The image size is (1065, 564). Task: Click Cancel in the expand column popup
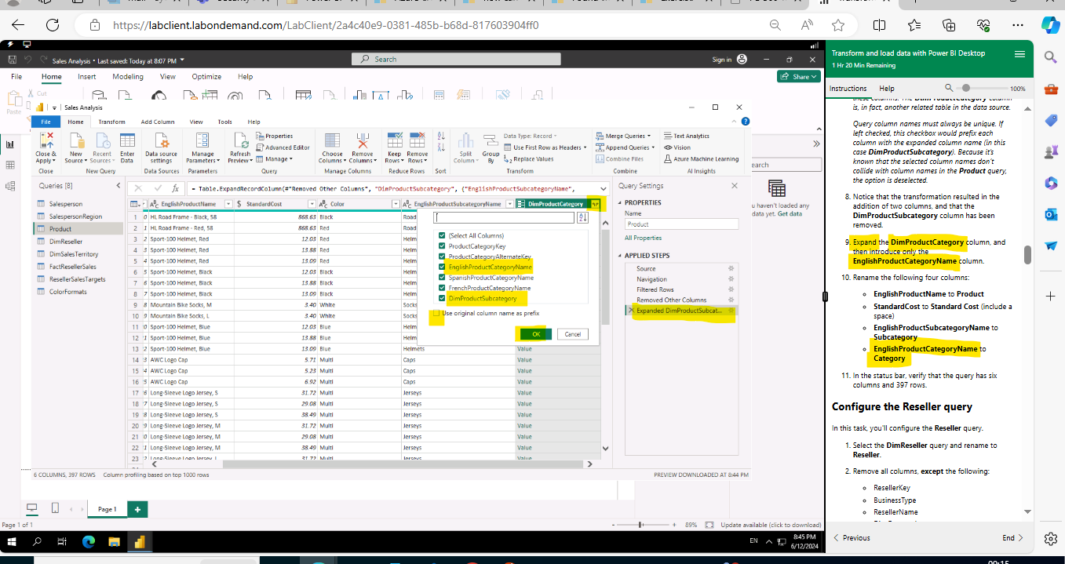tap(572, 334)
